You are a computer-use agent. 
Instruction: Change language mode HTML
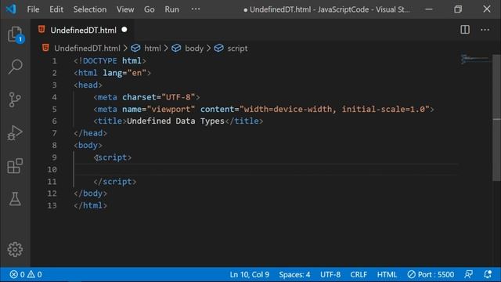[387, 274]
